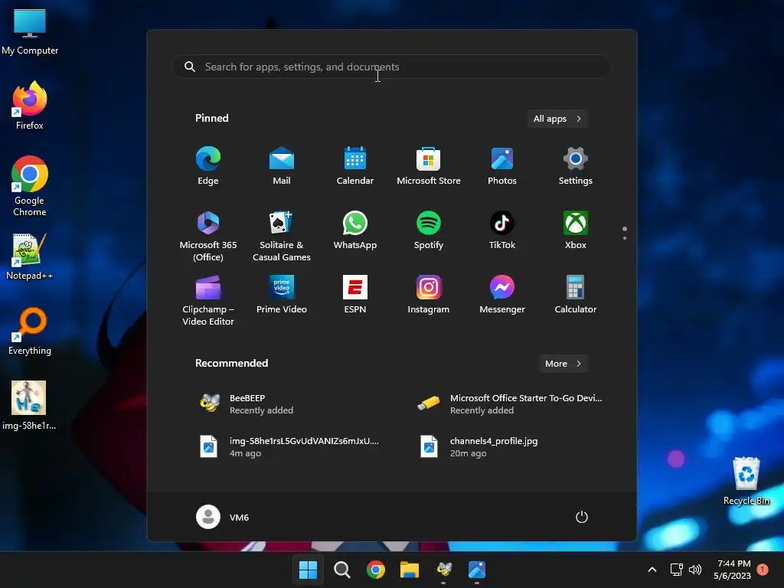Open the notification badge
The height and width of the screenshot is (588, 784).
tap(763, 569)
